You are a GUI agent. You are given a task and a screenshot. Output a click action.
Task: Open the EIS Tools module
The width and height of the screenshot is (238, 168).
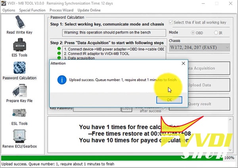coord(19,48)
